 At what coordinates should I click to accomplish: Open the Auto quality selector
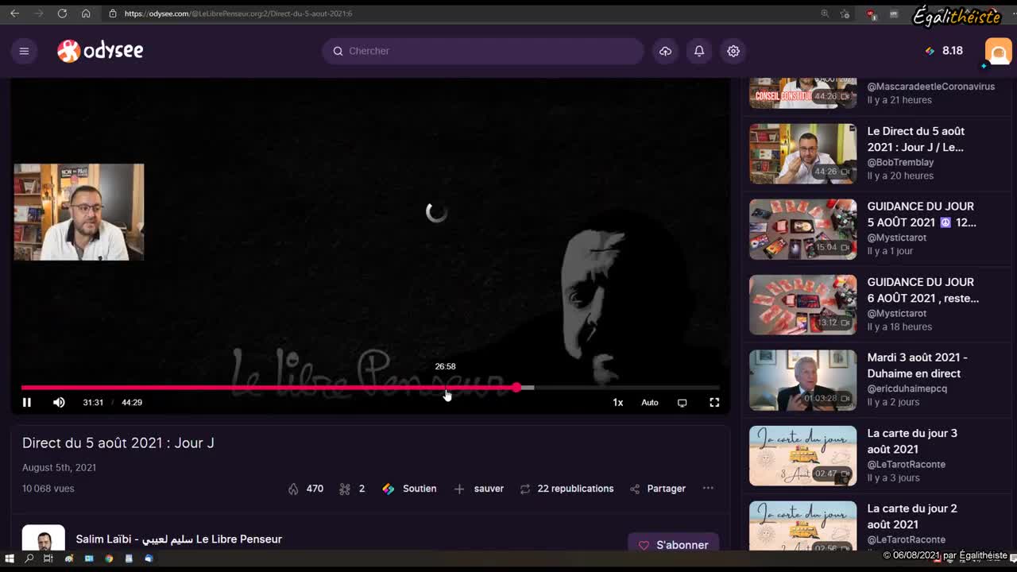pyautogui.click(x=650, y=402)
